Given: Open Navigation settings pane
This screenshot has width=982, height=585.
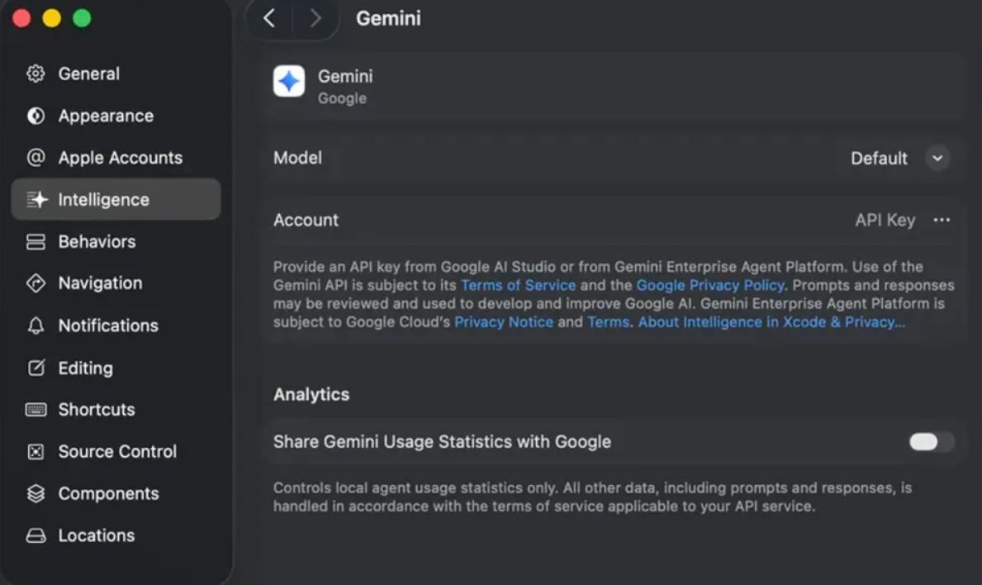Looking at the screenshot, I should click(116, 283).
